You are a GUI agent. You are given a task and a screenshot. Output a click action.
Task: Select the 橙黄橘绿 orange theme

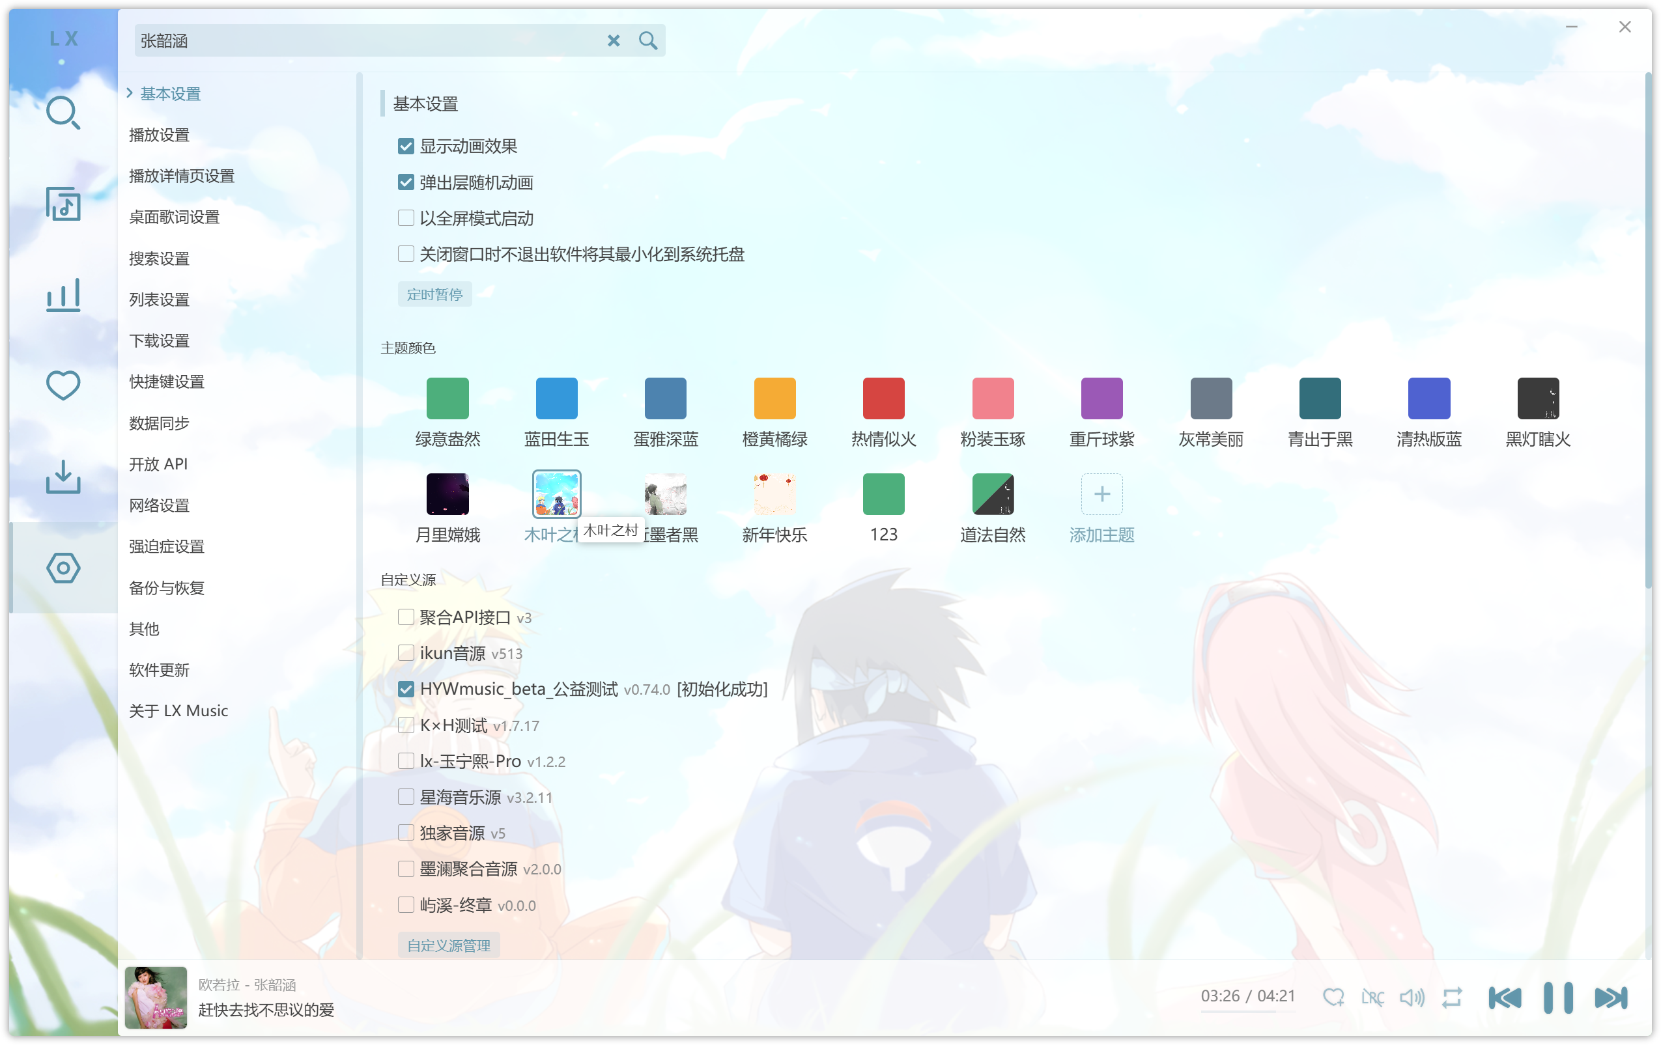[x=774, y=398]
